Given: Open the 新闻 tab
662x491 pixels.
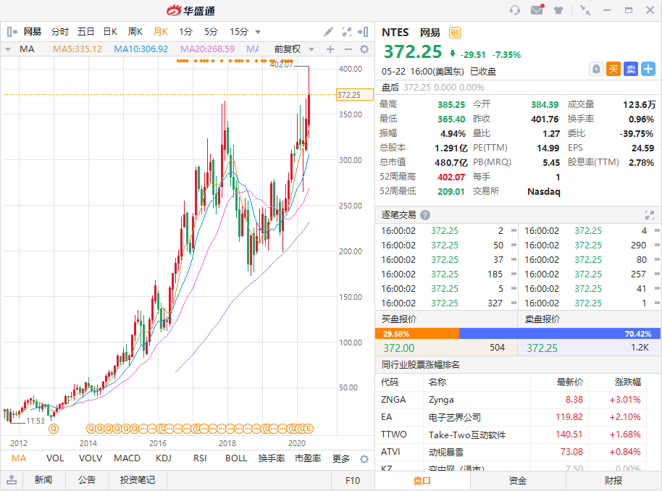Looking at the screenshot, I should [x=43, y=480].
